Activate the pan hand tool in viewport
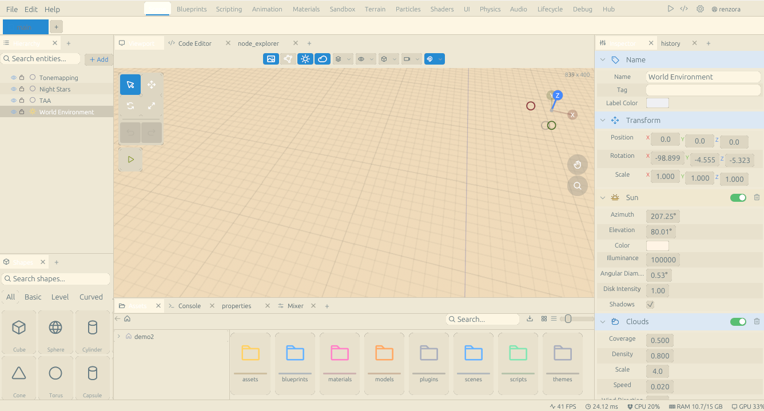Image resolution: width=764 pixels, height=411 pixels. [x=578, y=165]
